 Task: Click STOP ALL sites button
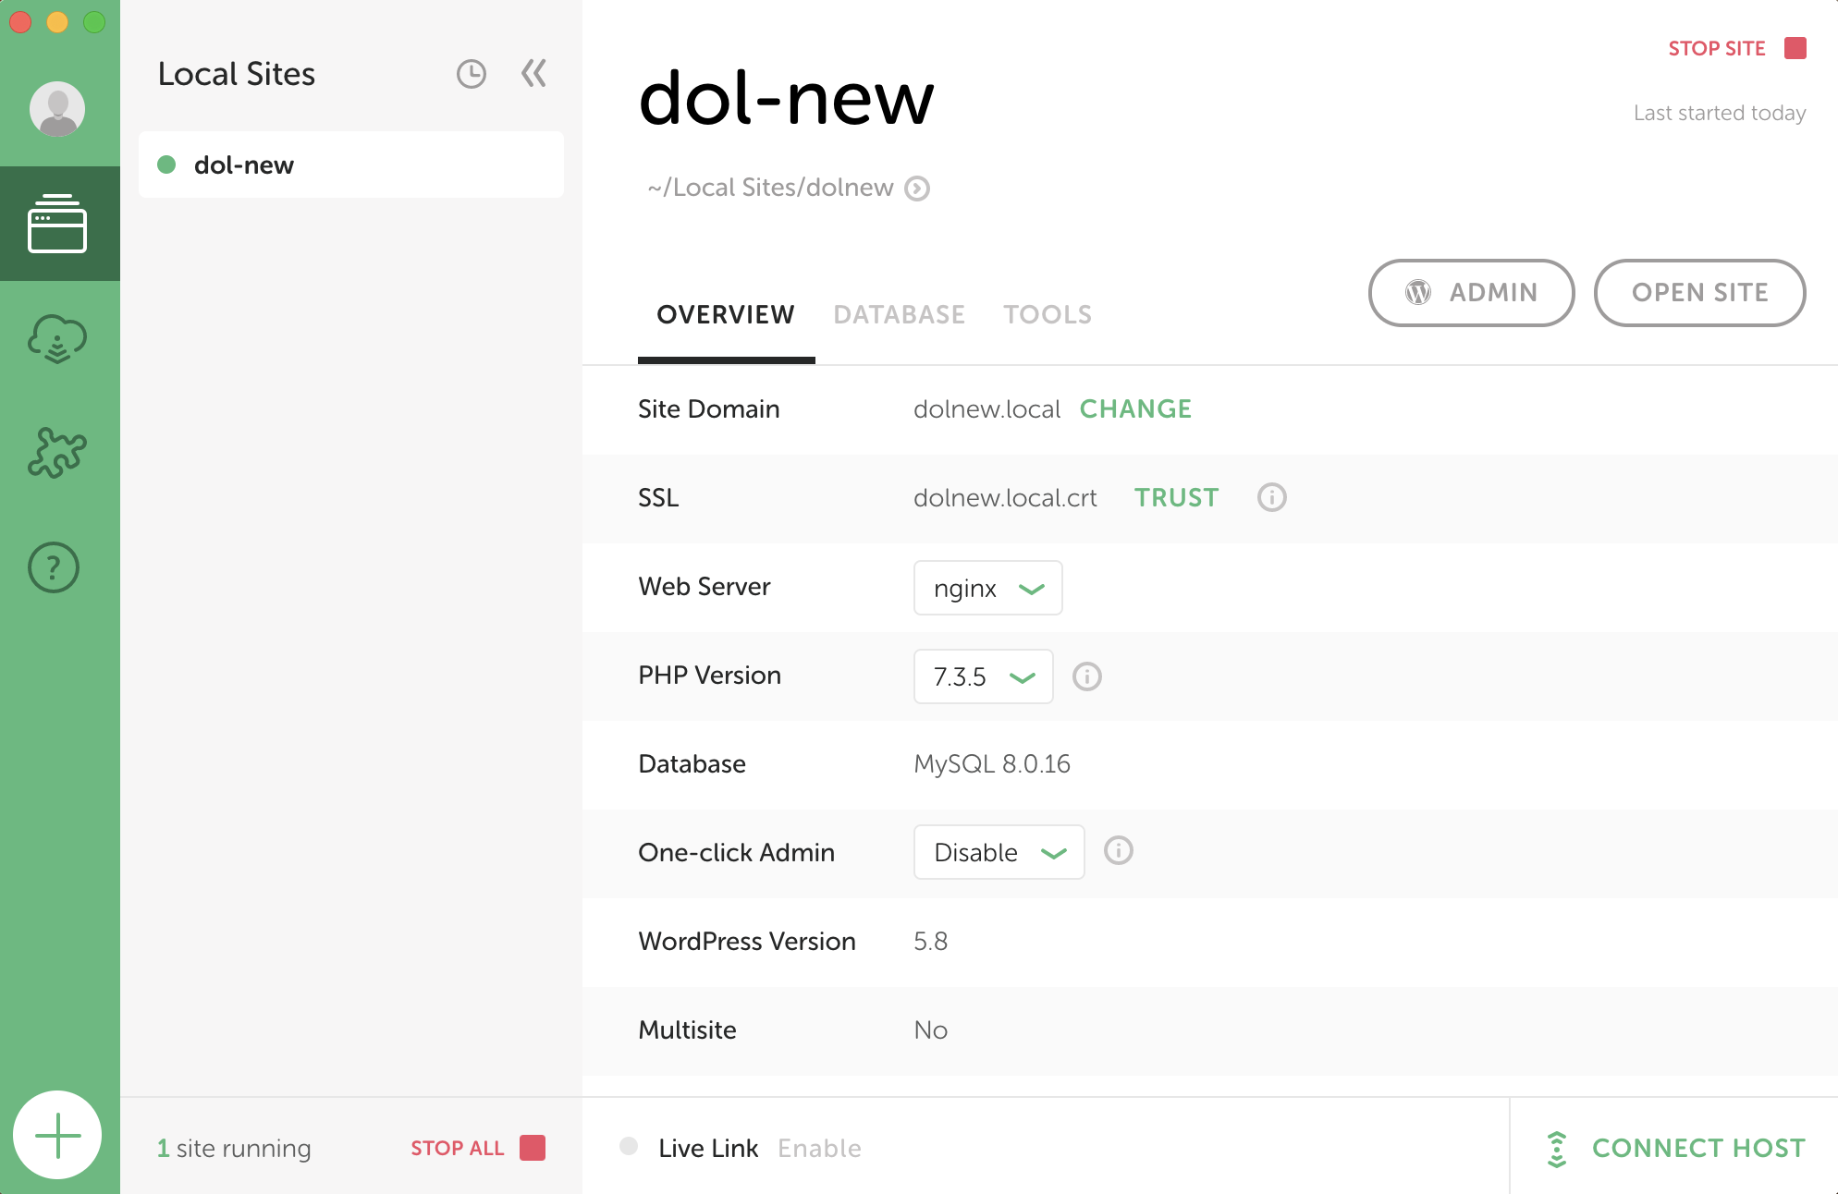point(478,1148)
